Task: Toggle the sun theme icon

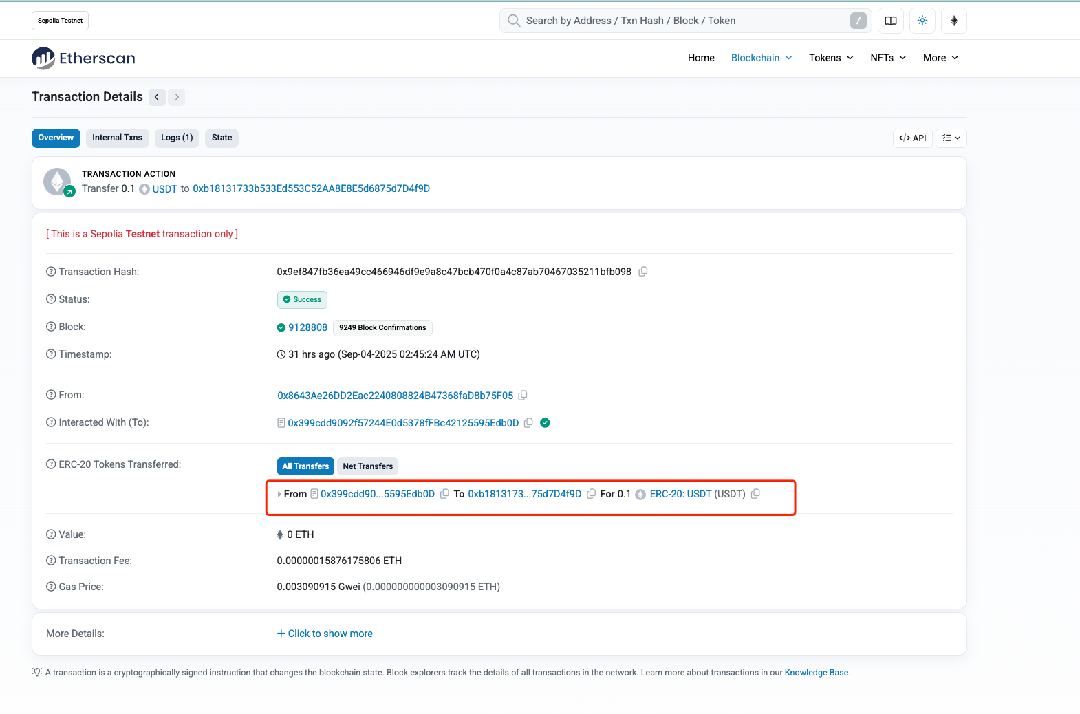Action: [x=922, y=21]
